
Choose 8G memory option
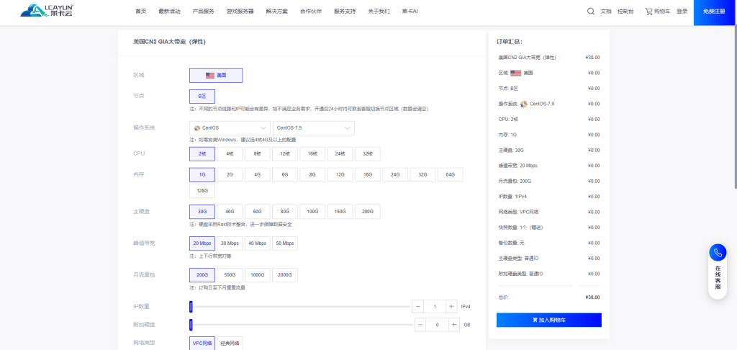pyautogui.click(x=312, y=174)
